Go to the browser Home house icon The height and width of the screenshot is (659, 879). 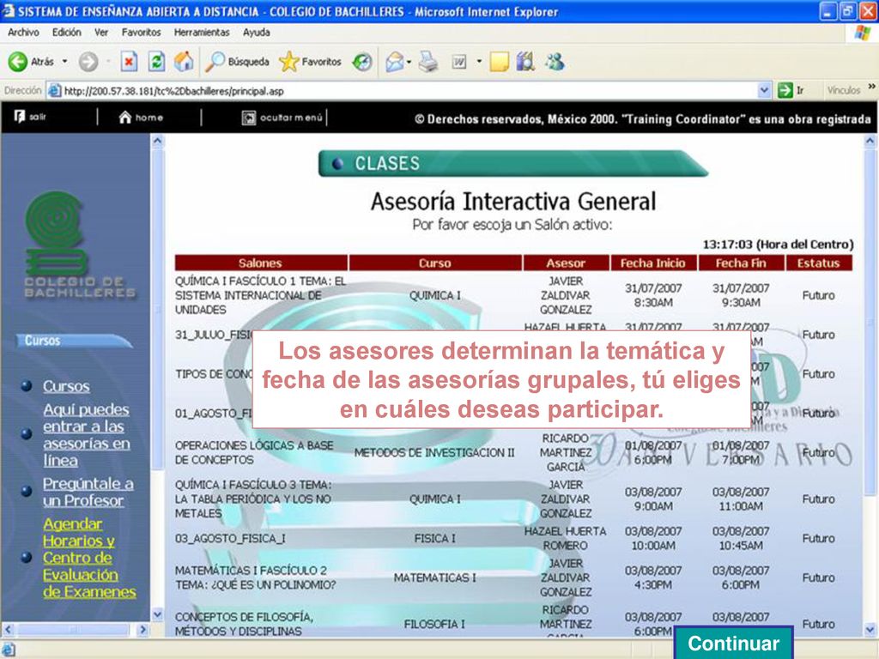(184, 62)
